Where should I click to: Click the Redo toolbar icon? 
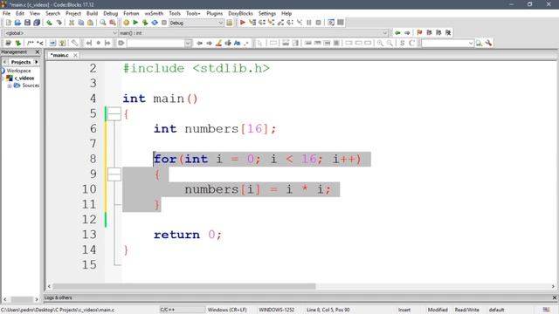(59, 23)
